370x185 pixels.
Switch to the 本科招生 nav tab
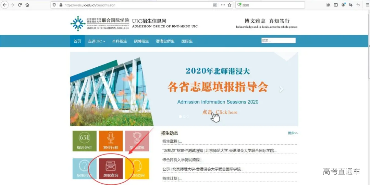pos(119,41)
